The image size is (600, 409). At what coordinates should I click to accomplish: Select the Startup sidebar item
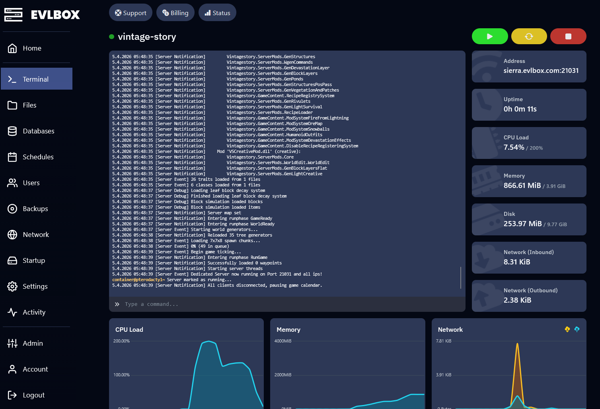pyautogui.click(x=33, y=260)
